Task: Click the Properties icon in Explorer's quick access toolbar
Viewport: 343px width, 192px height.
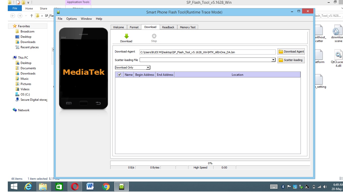Action: (18, 2)
